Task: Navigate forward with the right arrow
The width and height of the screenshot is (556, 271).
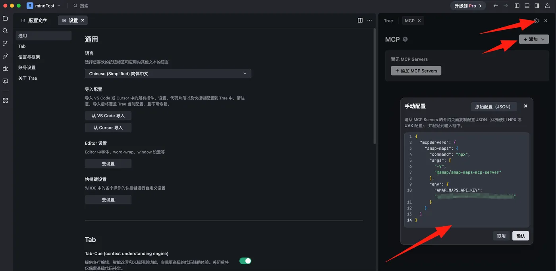Action: pyautogui.click(x=506, y=6)
